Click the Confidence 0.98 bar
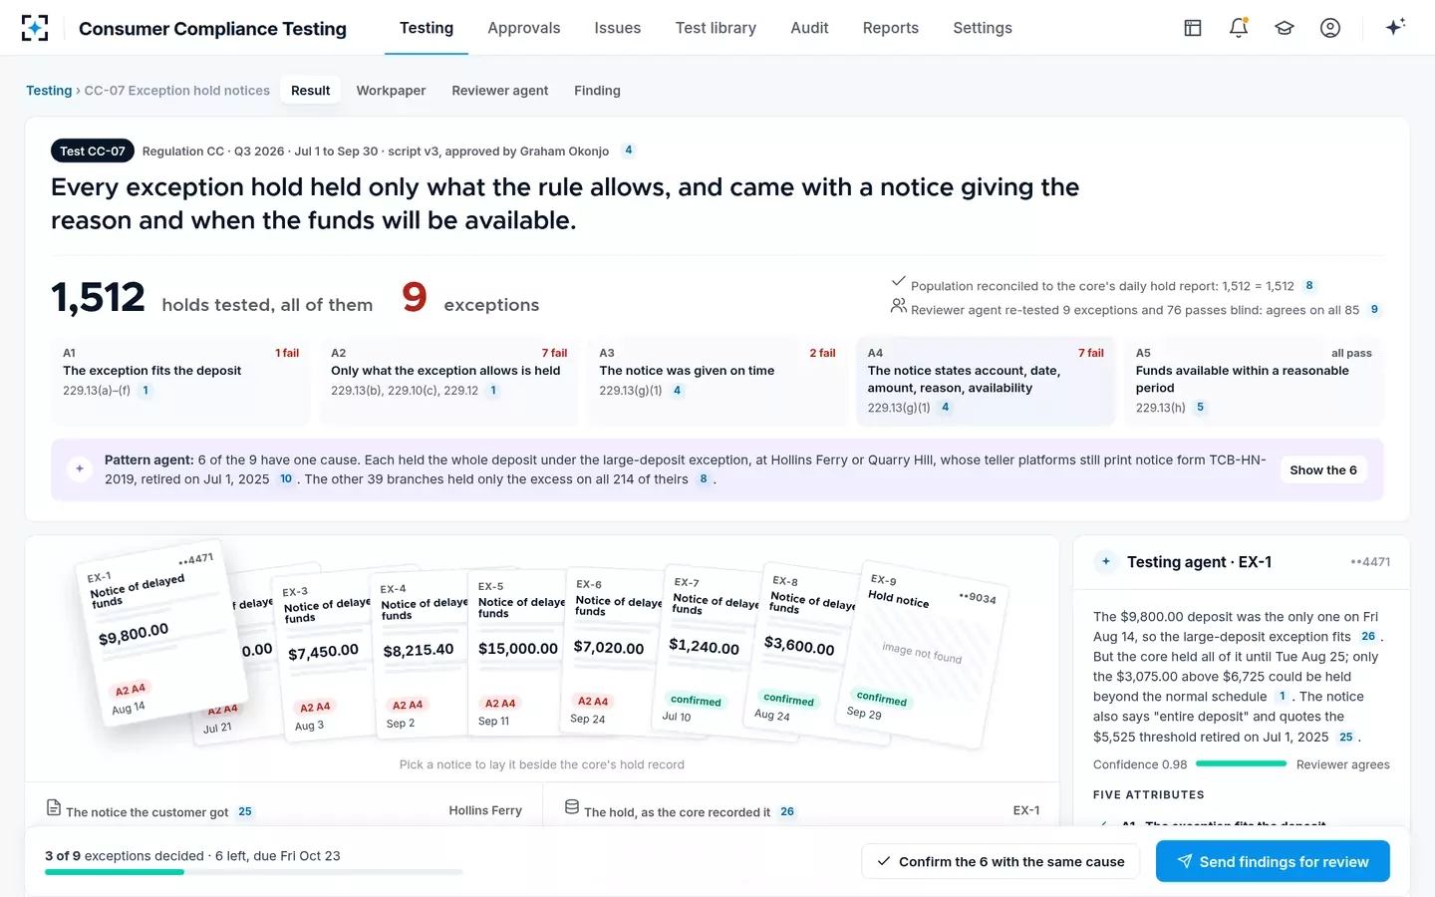 (1242, 764)
